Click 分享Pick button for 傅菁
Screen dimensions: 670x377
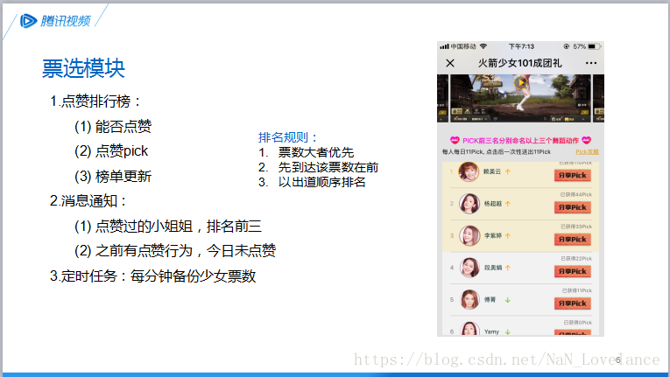point(573,304)
